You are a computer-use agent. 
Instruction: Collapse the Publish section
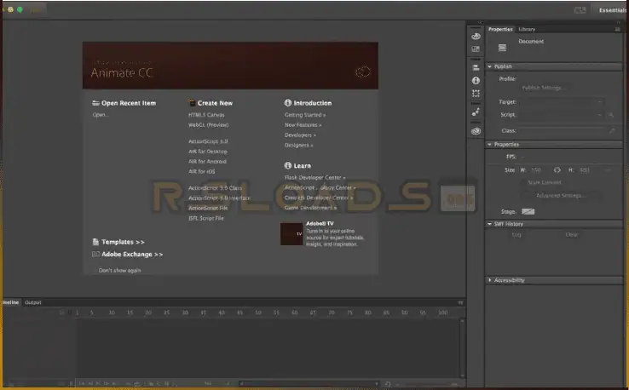click(490, 66)
